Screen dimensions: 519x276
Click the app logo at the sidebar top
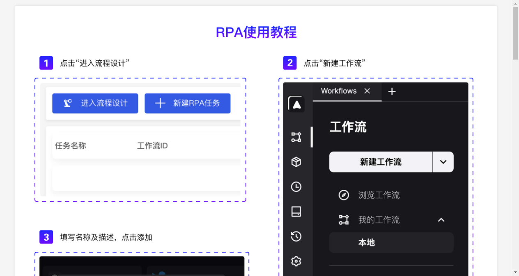(x=296, y=104)
